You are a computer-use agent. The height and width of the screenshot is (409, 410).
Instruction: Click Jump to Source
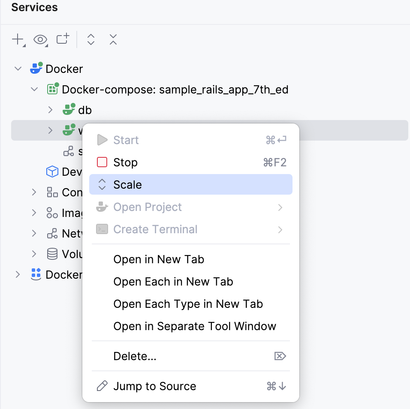[154, 386]
